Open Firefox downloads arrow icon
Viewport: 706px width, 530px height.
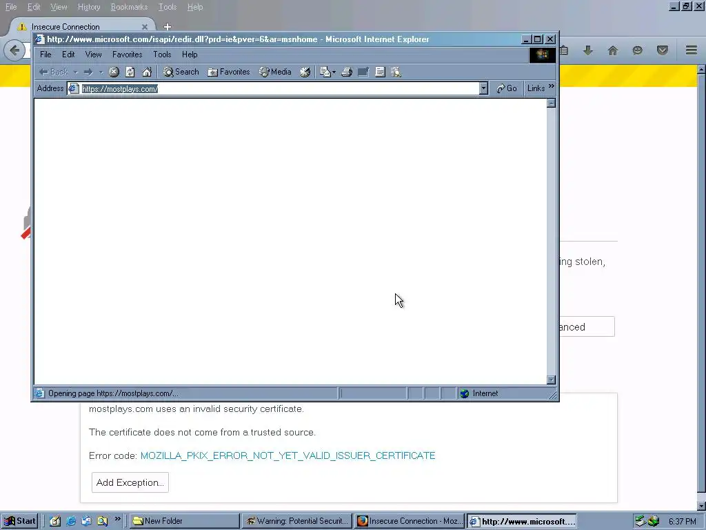click(x=587, y=50)
